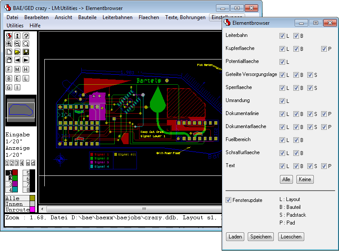Image resolution: width=339 pixels, height=251 pixels.
Task: Click the Speichern button
Action: (x=261, y=237)
